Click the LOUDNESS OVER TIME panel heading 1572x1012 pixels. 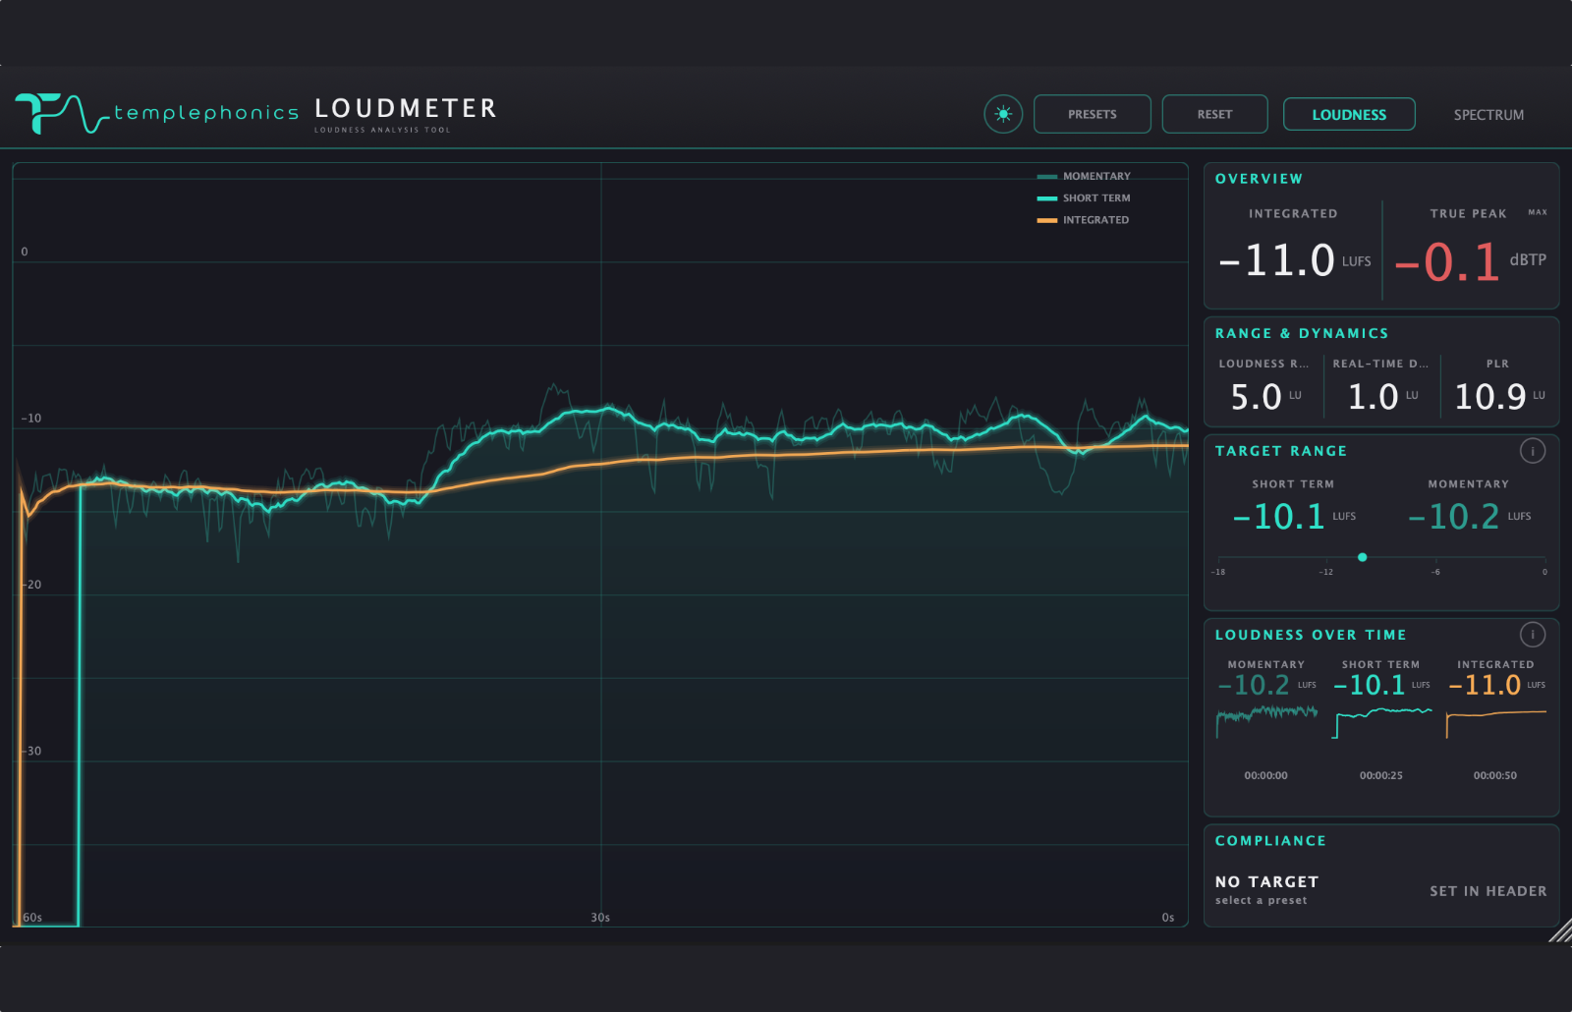tap(1311, 635)
